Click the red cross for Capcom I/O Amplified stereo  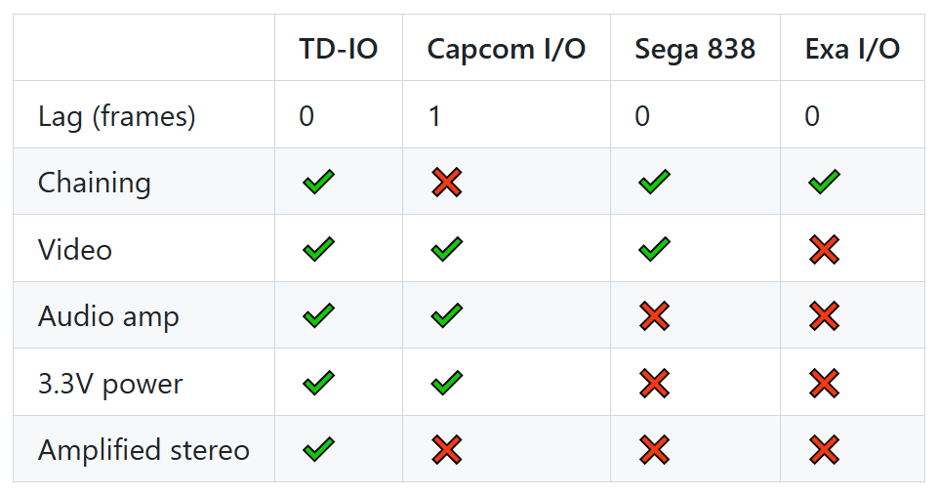[x=447, y=449]
